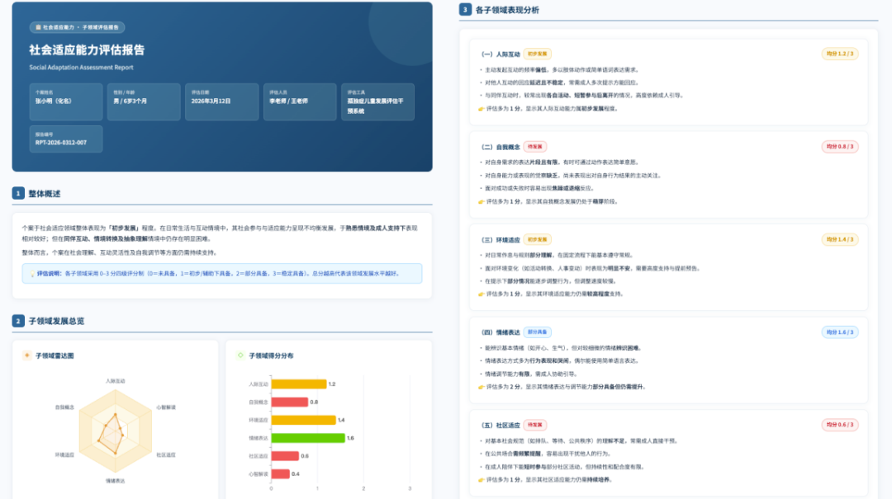
Task: Click the lightbulb icon before 评估说明
Action: coord(32,274)
